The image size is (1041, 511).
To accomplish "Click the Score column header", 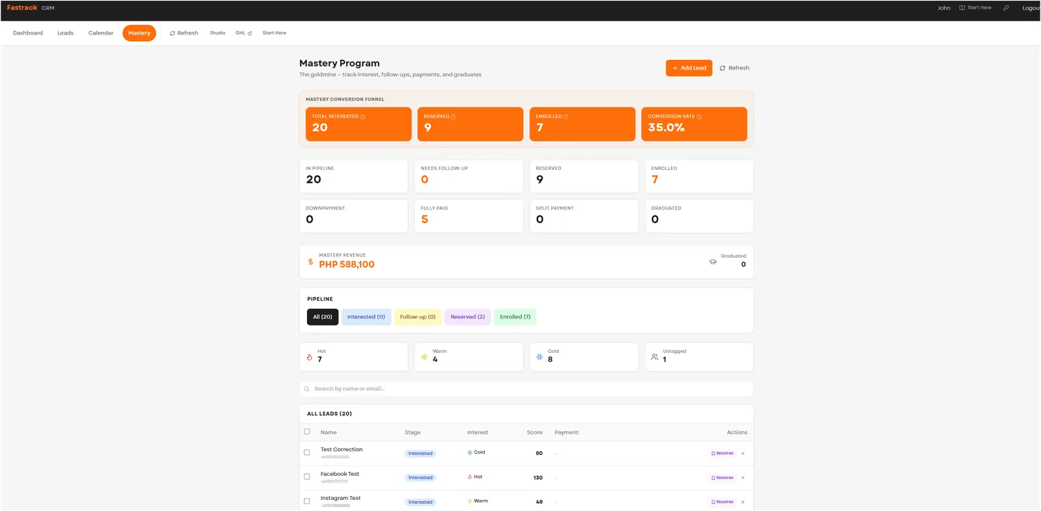I will coord(535,432).
